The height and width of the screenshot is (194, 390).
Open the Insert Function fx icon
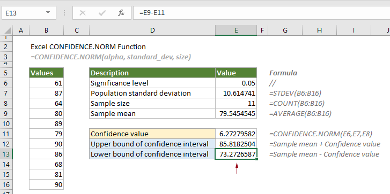point(121,13)
